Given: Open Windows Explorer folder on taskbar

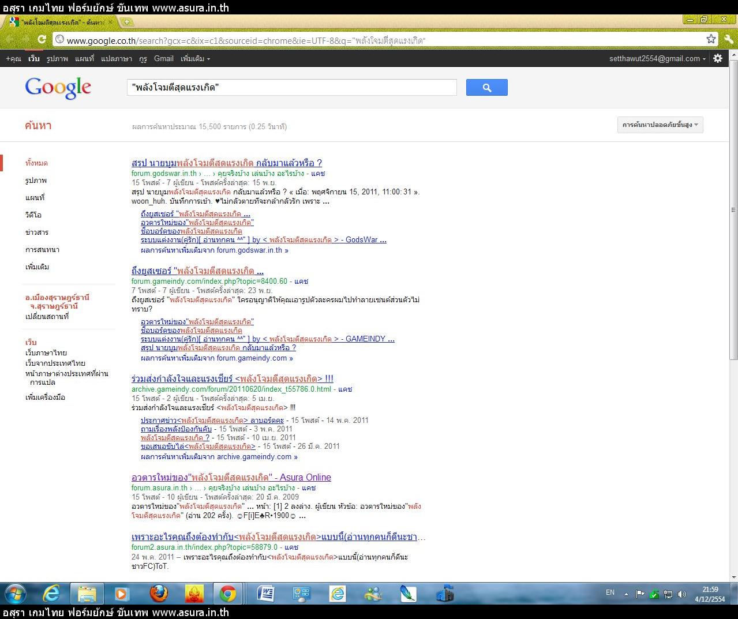Looking at the screenshot, I should [x=87, y=594].
